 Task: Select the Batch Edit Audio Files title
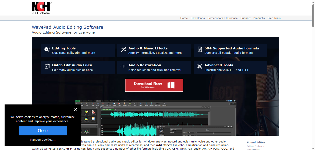pos(72,65)
